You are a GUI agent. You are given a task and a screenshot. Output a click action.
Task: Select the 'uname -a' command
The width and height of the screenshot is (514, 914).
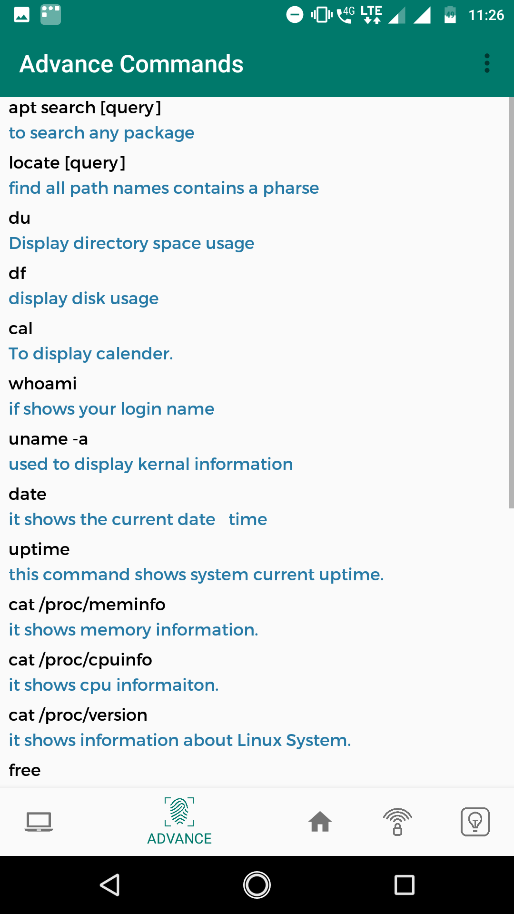pos(49,439)
